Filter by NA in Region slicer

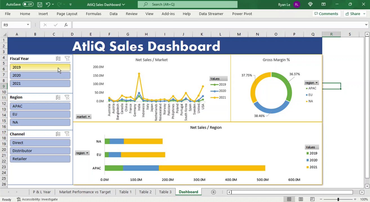pos(40,122)
